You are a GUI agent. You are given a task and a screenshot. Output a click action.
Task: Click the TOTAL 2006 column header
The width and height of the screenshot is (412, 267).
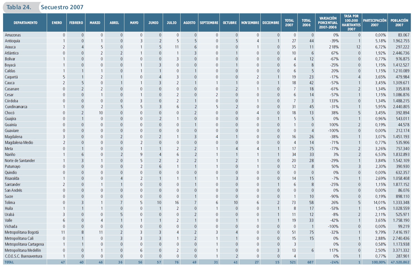point(306,23)
